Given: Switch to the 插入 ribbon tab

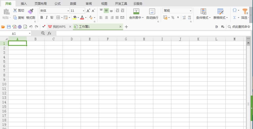Looking at the screenshot, I should click(24, 4).
